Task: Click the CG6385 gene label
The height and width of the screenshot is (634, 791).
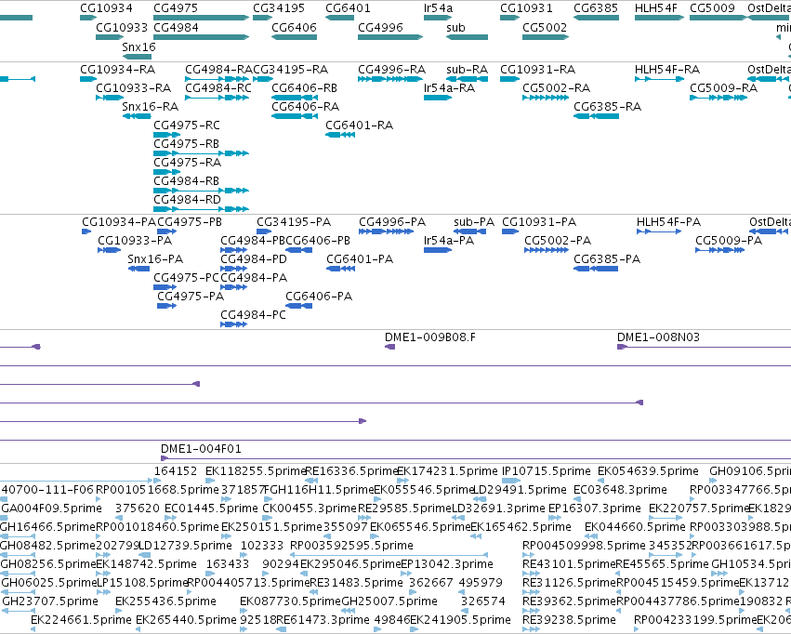Action: 596,8
